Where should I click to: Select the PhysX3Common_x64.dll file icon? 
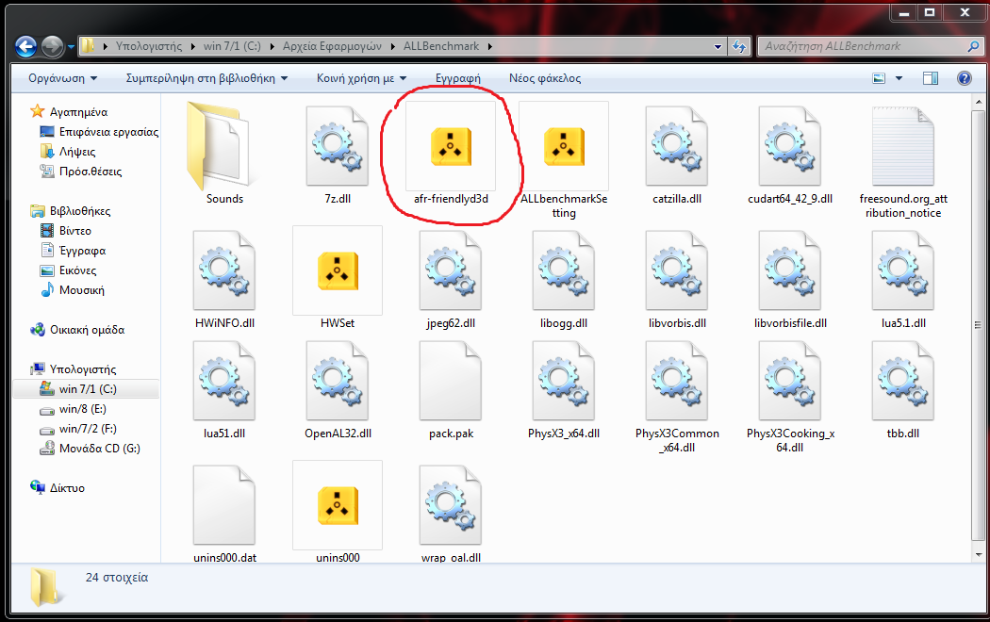677,381
